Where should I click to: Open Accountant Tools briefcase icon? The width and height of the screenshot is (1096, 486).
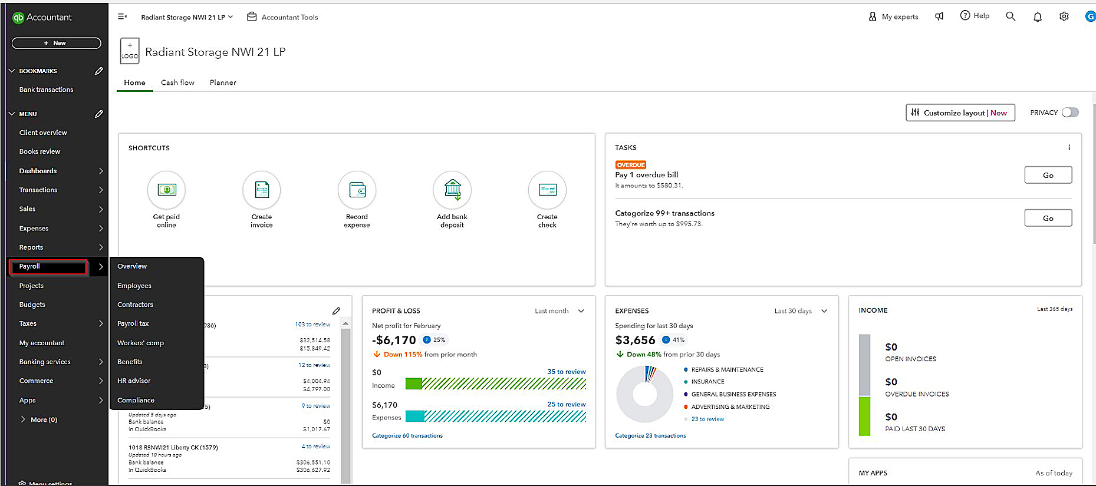click(x=252, y=16)
